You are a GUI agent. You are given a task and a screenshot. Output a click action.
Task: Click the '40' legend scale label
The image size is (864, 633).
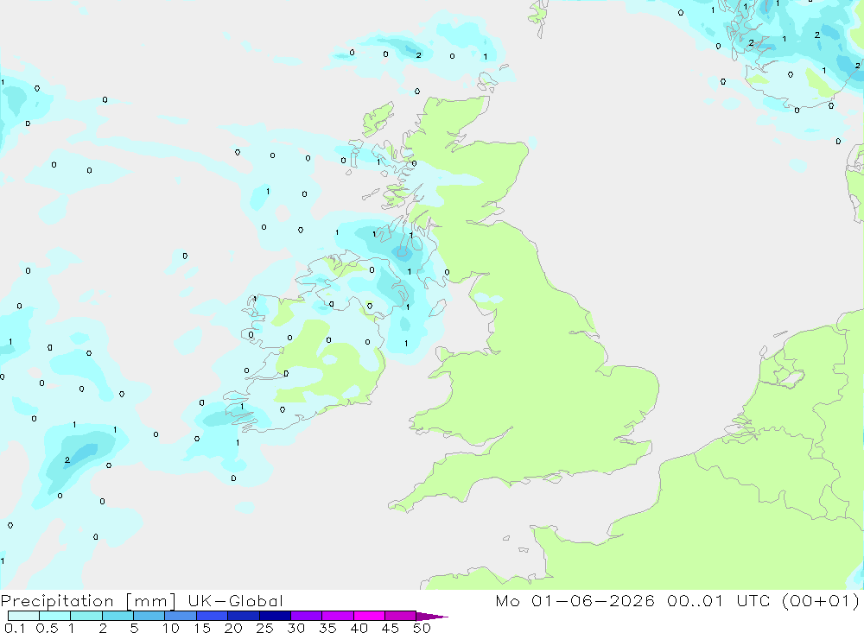pyautogui.click(x=359, y=628)
